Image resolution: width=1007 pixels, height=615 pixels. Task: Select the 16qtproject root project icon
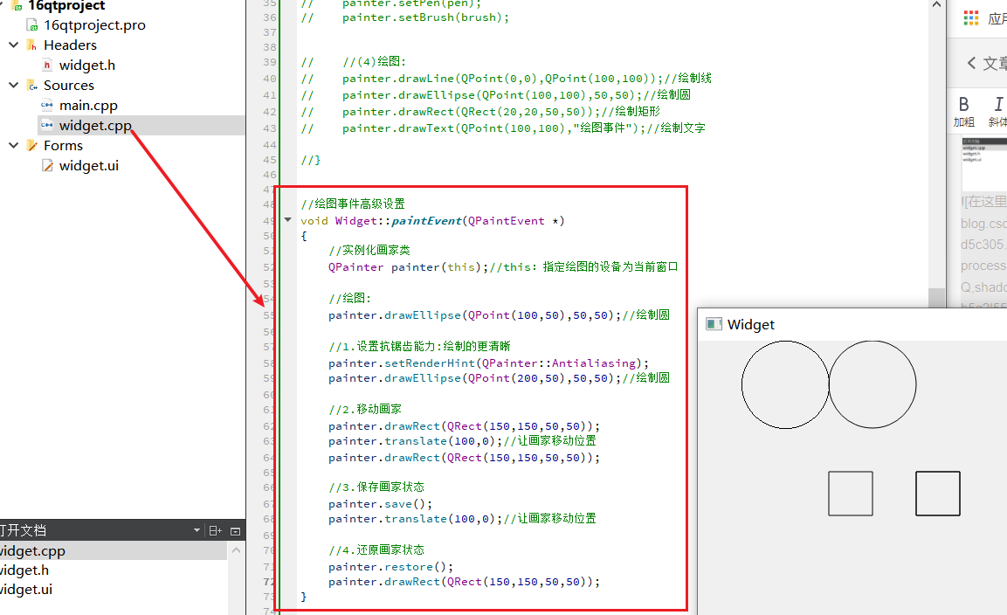coord(17,7)
